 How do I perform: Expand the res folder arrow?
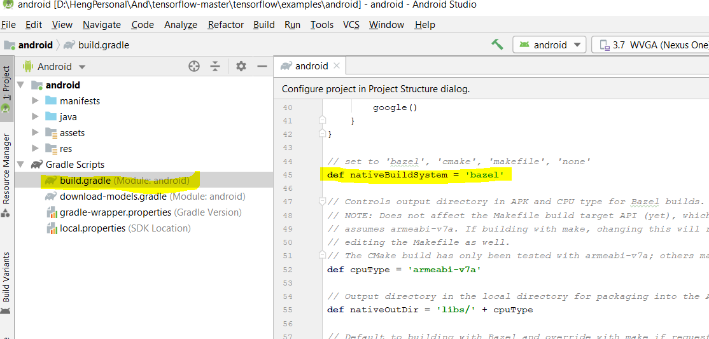pos(35,148)
